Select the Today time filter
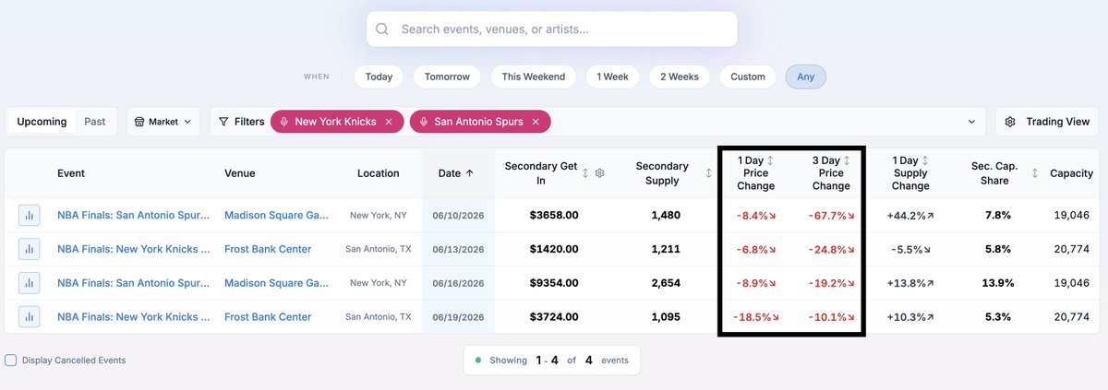Screen dimensions: 1108x390 pos(379,77)
